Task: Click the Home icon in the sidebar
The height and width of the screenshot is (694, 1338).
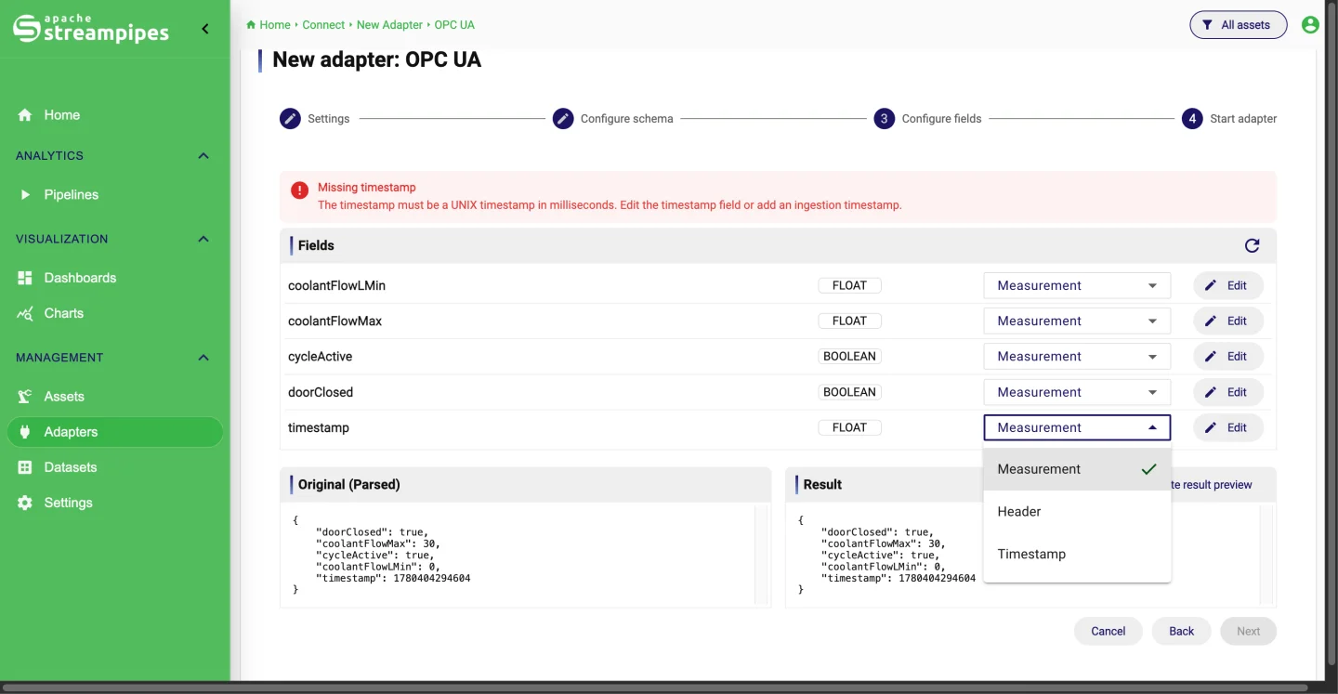Action: [x=25, y=115]
